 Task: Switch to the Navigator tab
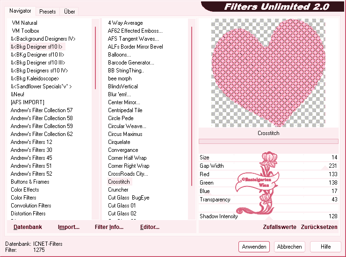pyautogui.click(x=20, y=11)
